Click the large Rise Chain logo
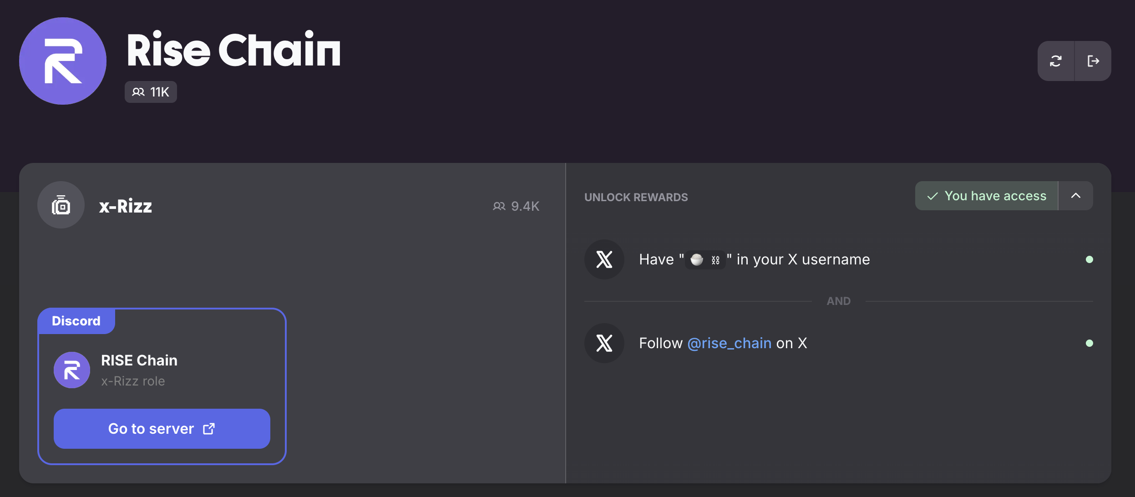Screen dimensions: 1135x497 (x=63, y=61)
